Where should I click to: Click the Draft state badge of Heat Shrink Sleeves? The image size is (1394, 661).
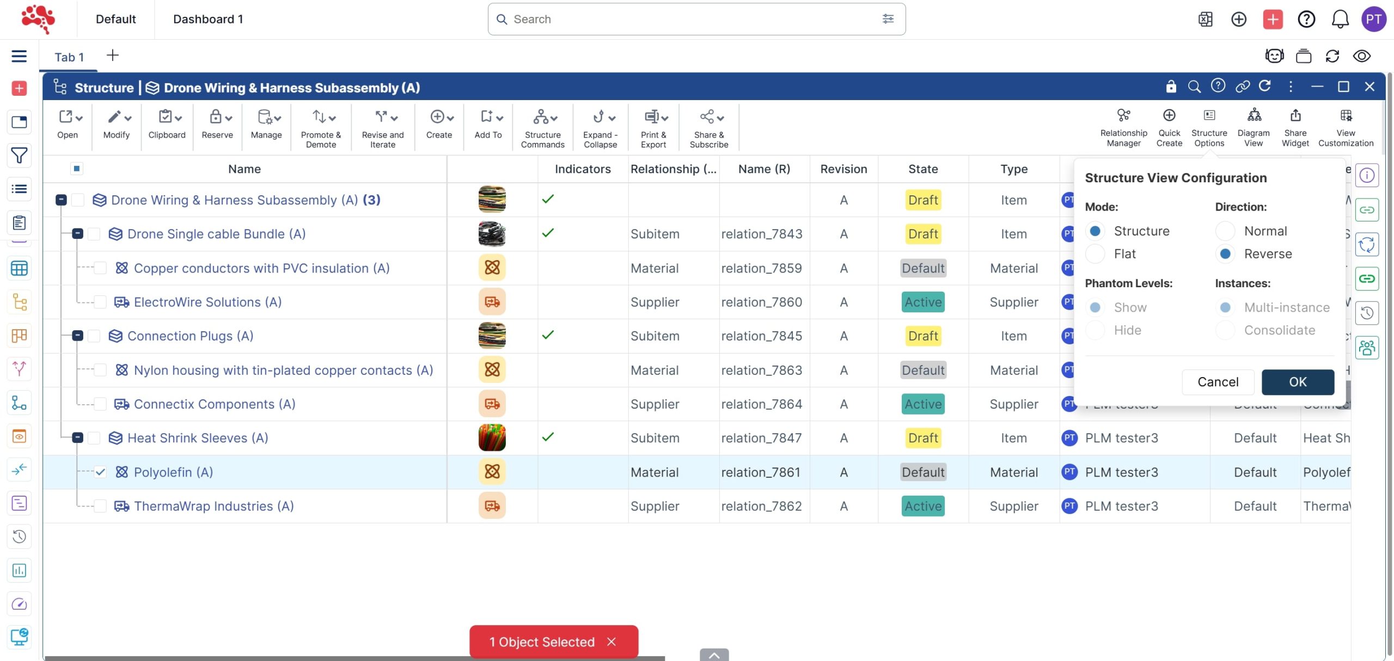[922, 438]
